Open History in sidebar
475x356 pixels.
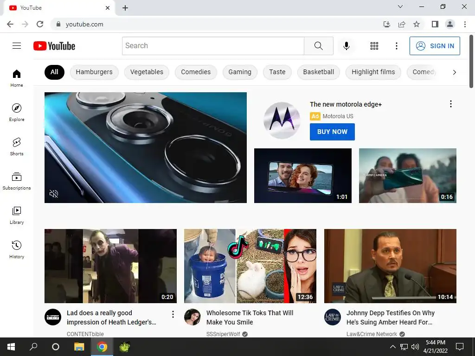(17, 250)
